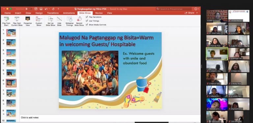Uncheck the Use Timings checkbox
This screenshot has height=123, width=253.
[87, 21]
